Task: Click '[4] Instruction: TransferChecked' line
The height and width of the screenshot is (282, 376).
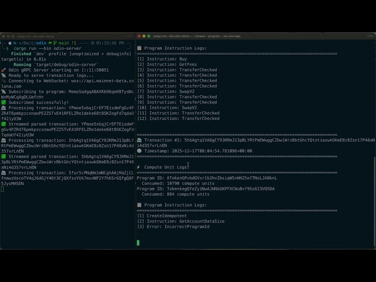Action: tap(177, 75)
